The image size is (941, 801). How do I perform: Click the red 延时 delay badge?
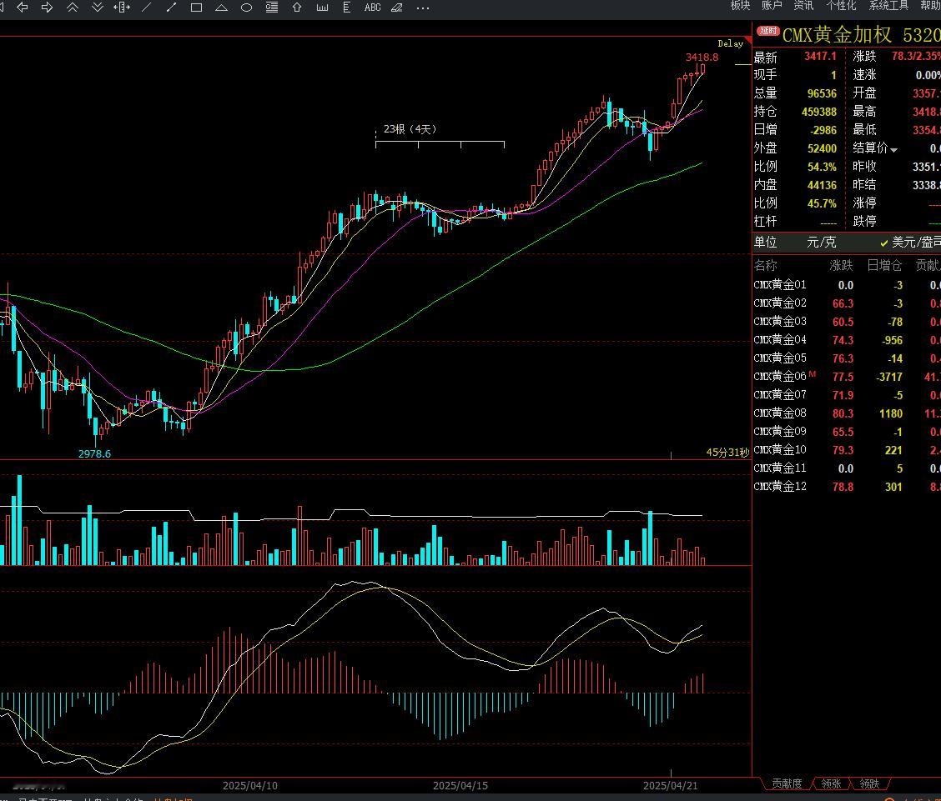[x=767, y=31]
